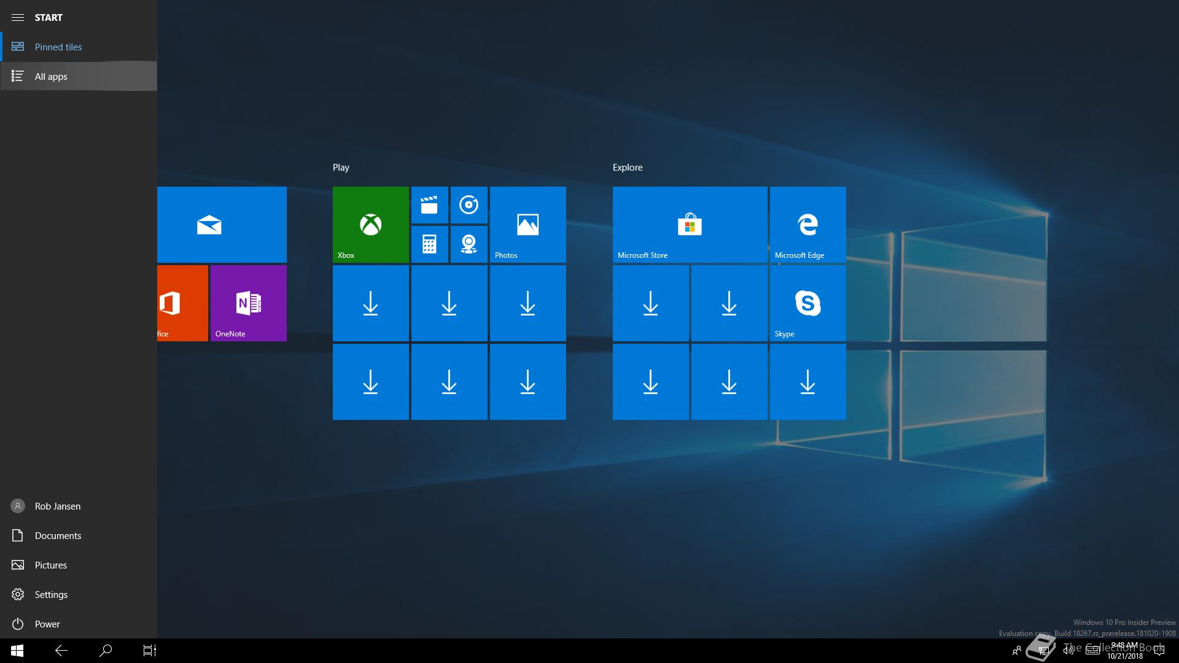
Task: Open the Pictures folder shortcut
Action: point(79,565)
